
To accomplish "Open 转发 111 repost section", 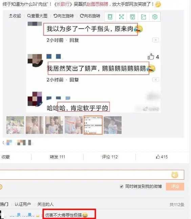I will click(x=58, y=157).
